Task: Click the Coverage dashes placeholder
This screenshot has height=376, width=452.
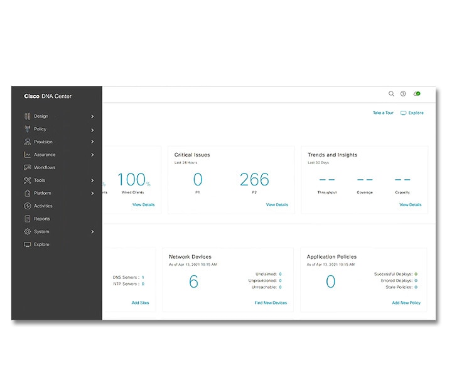Action: tap(365, 179)
